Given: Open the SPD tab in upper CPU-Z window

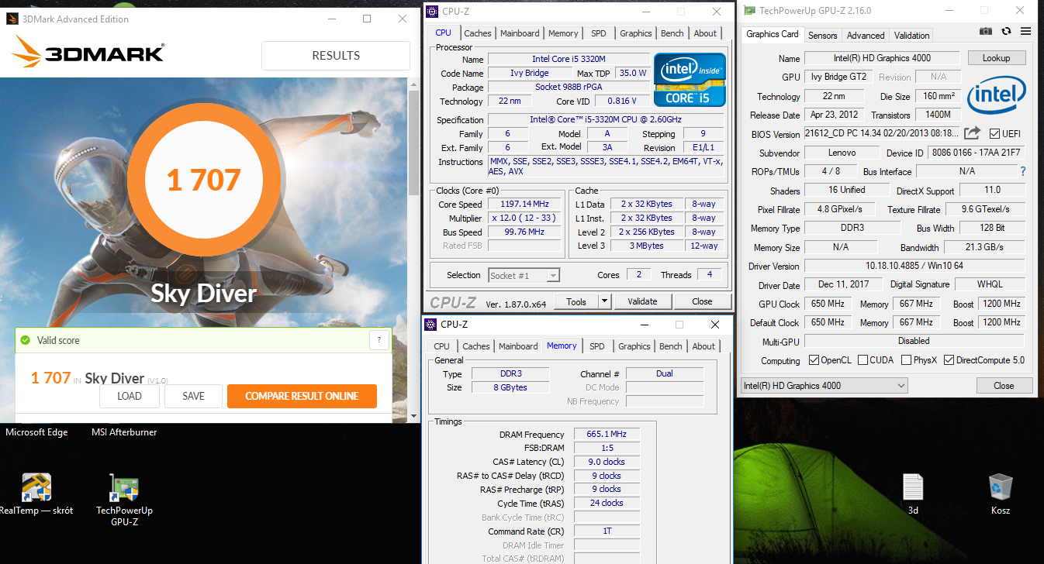Looking at the screenshot, I should pyautogui.click(x=599, y=33).
